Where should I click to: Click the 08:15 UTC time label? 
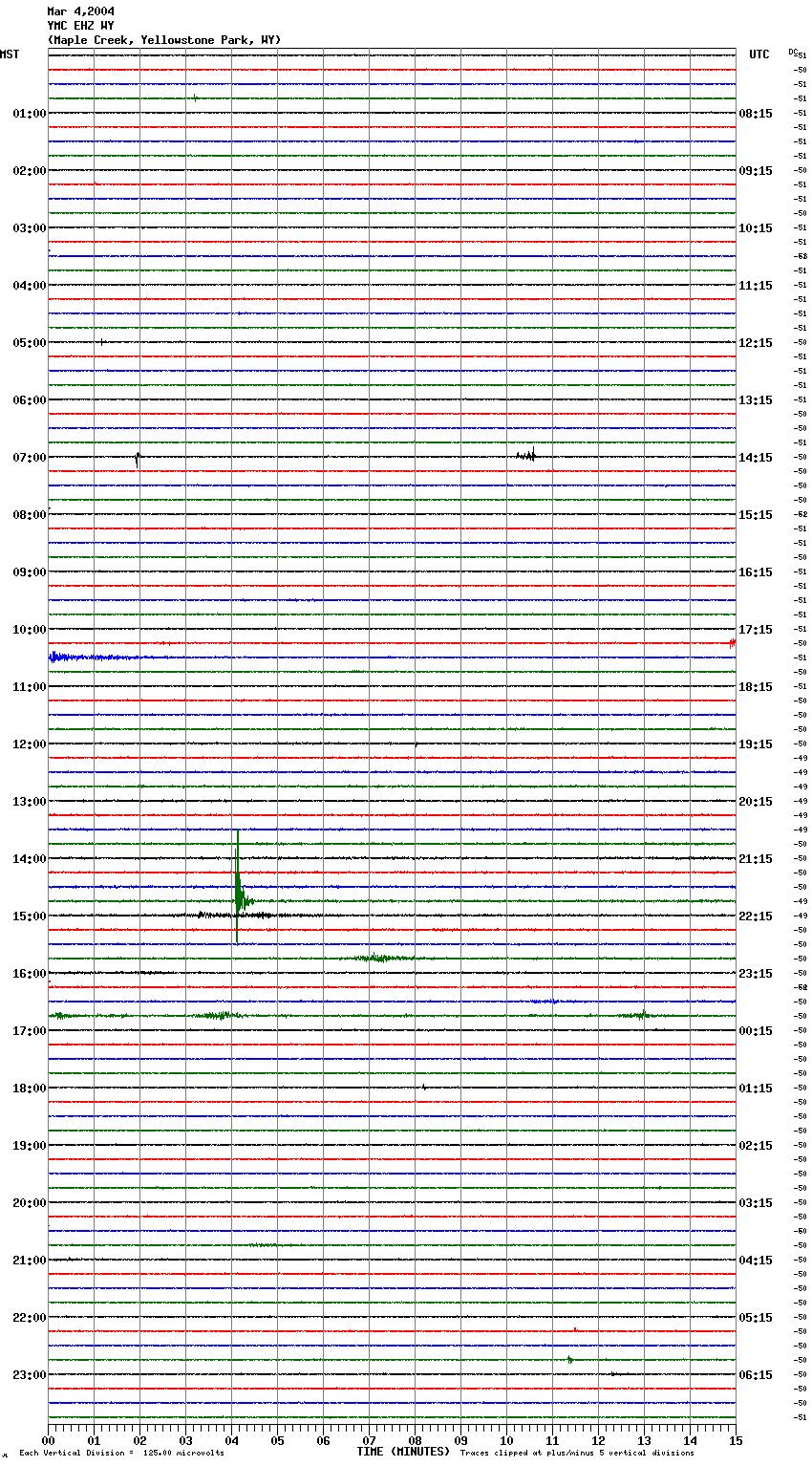[756, 114]
